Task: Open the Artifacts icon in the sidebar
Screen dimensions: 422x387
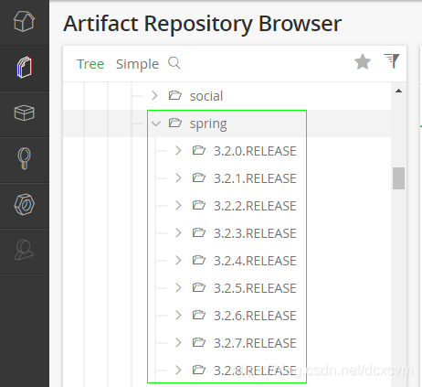Action: coord(24,67)
